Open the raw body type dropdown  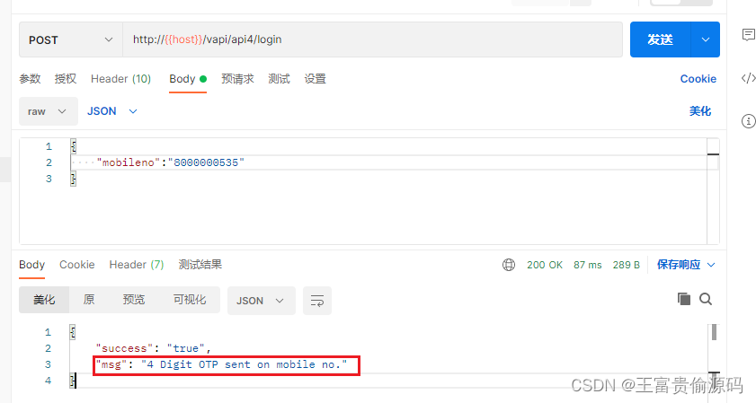tap(49, 111)
